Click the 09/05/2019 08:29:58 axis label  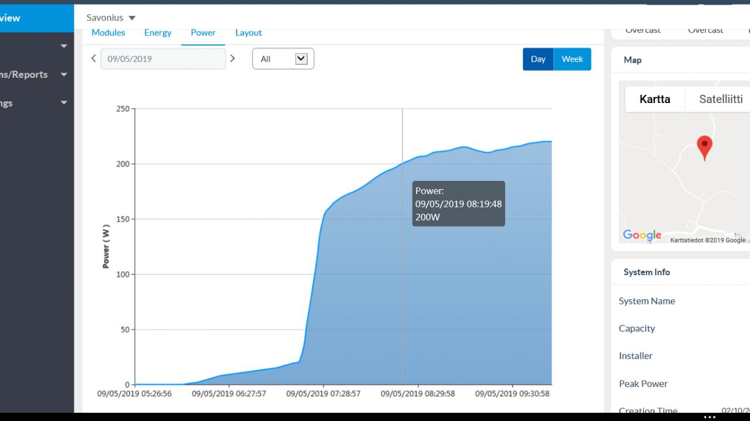click(418, 394)
